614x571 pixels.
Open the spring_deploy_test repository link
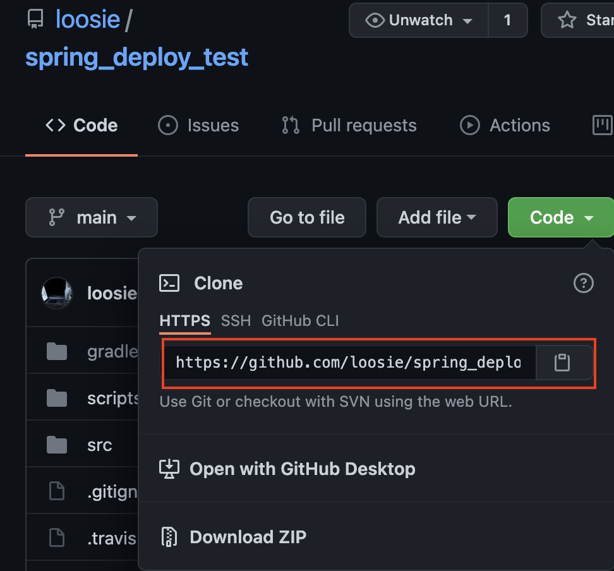coord(136,57)
